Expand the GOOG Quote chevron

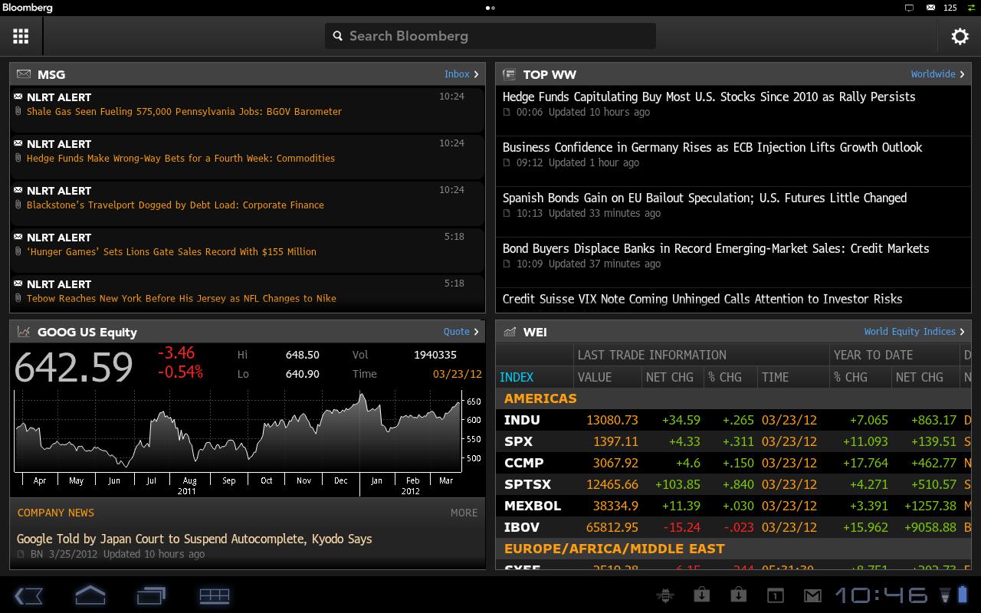[476, 332]
